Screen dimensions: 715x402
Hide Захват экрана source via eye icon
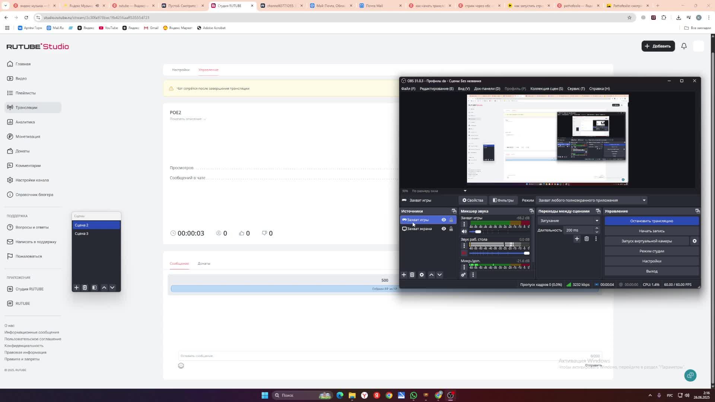pos(444,229)
